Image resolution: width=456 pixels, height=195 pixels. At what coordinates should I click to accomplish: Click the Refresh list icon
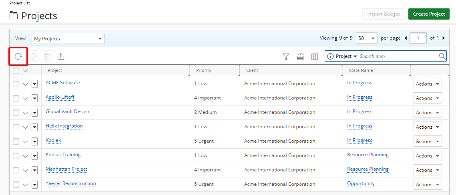(x=18, y=56)
